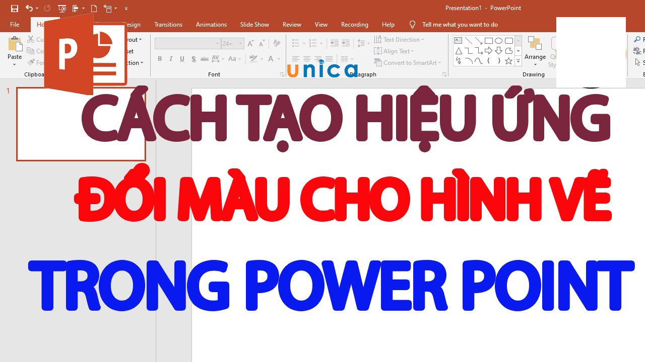Toggle Strikethrough formatting
The width and height of the screenshot is (645, 362).
tap(205, 59)
